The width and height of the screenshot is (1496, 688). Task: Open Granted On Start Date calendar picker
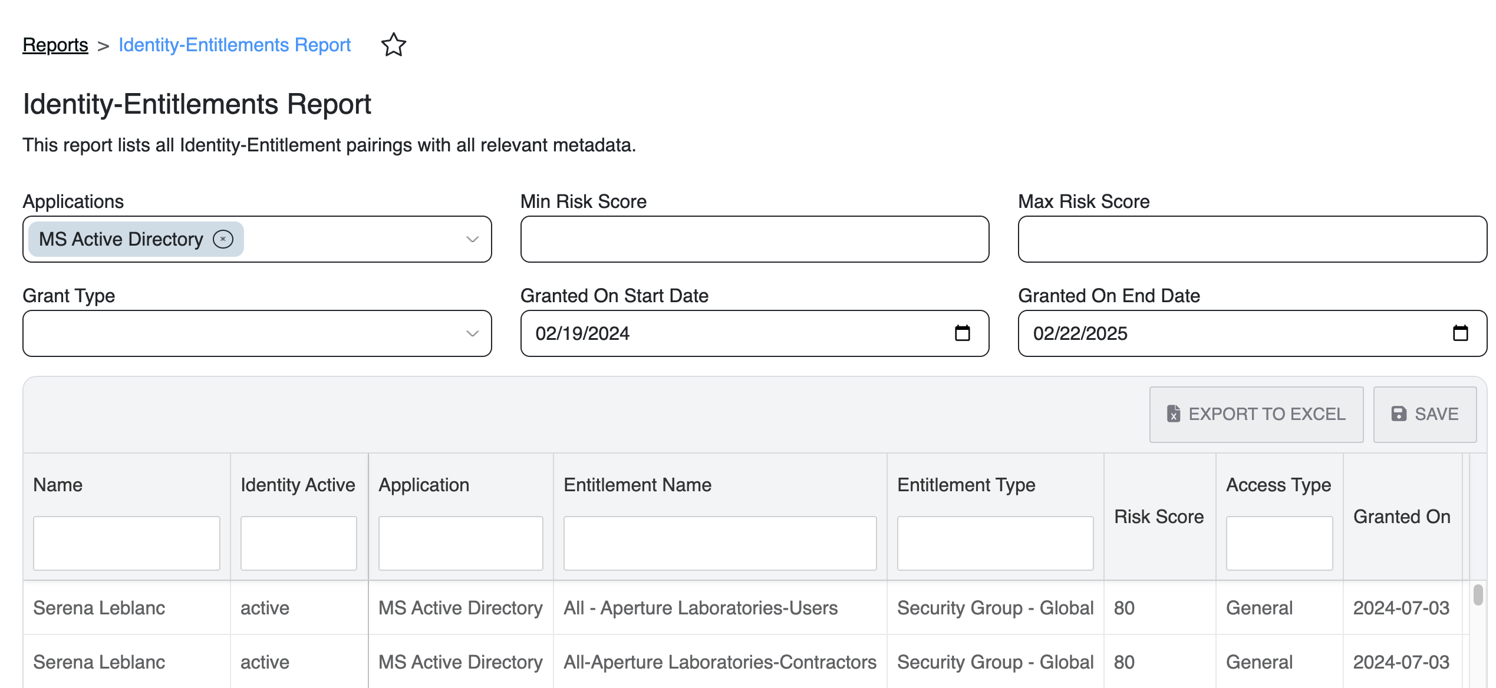(962, 333)
